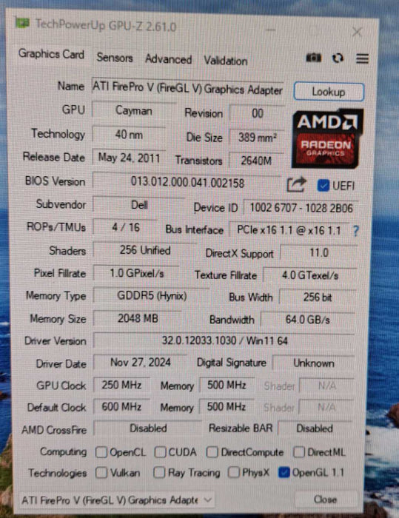Click Default Clock row Memory 500 MHz

[227, 407]
